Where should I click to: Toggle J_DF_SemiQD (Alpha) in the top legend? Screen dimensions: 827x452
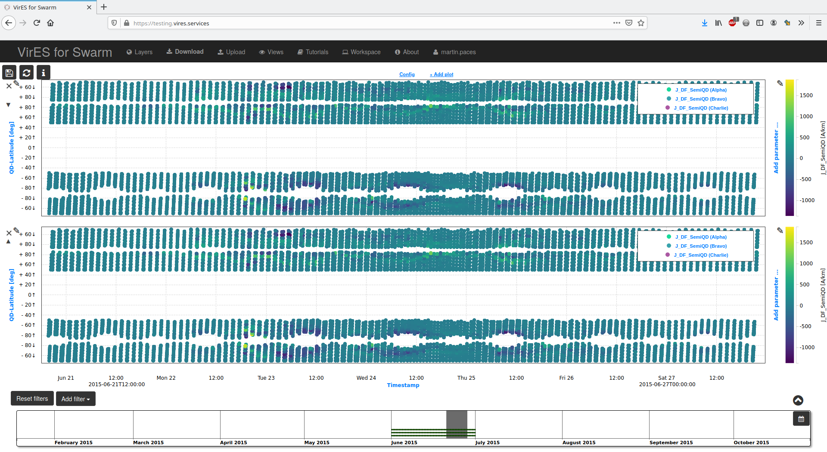coord(700,89)
